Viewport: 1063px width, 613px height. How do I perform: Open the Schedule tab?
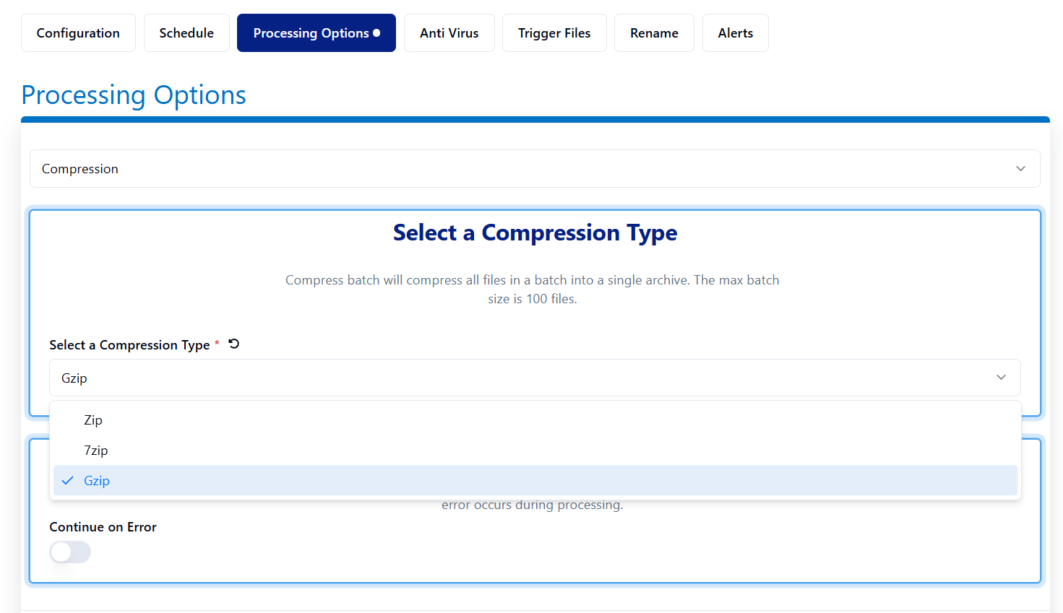(x=186, y=33)
